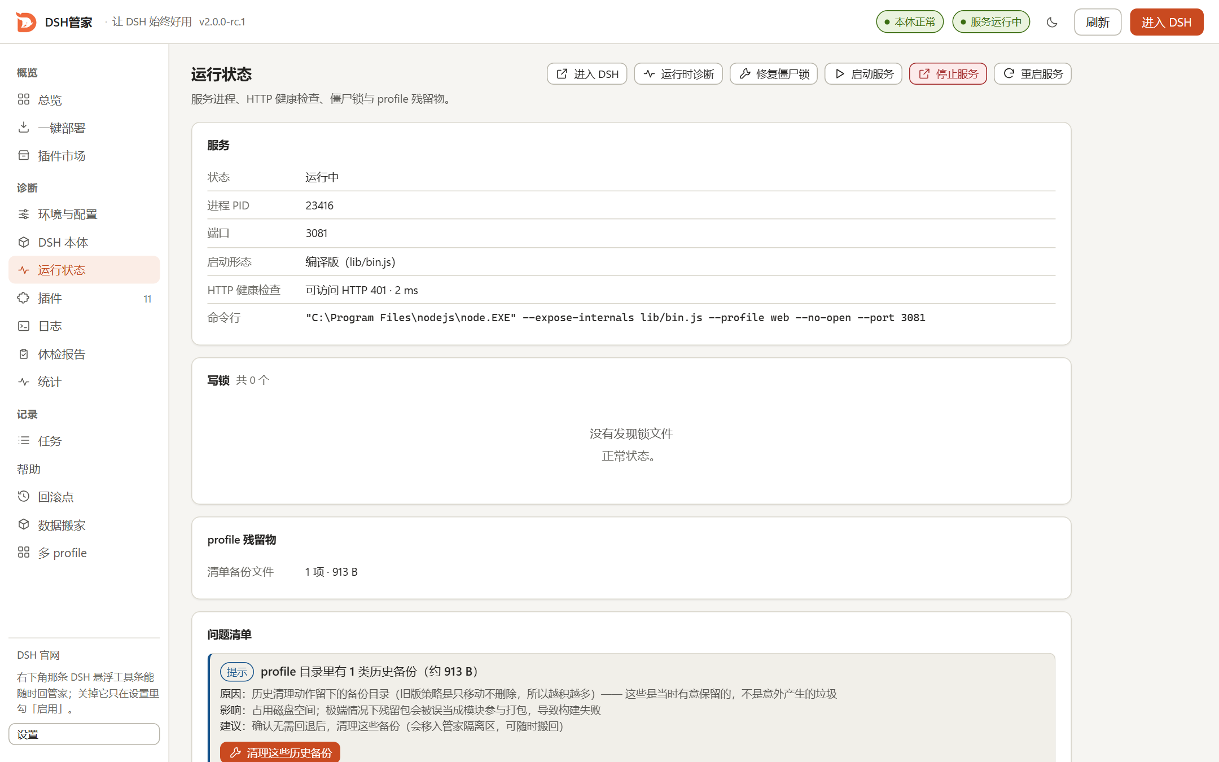Open 总览 in the sidebar
Screen dimensions: 1219x762
[x=84, y=100]
